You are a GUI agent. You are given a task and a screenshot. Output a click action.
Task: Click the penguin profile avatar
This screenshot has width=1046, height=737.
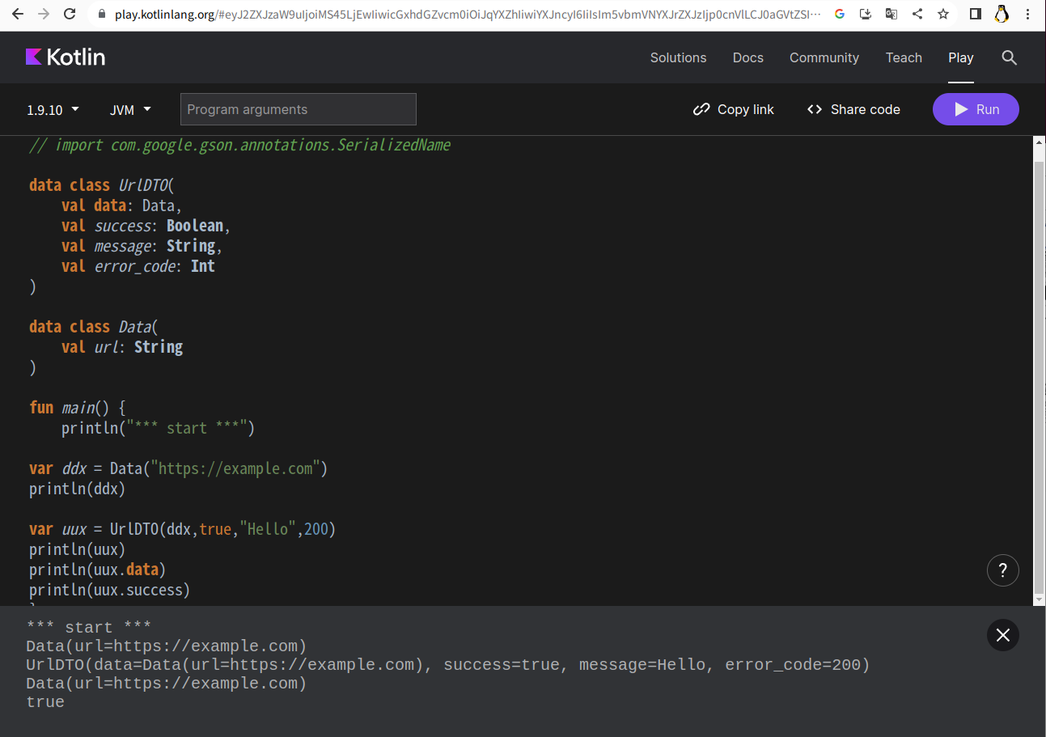pos(1002,14)
